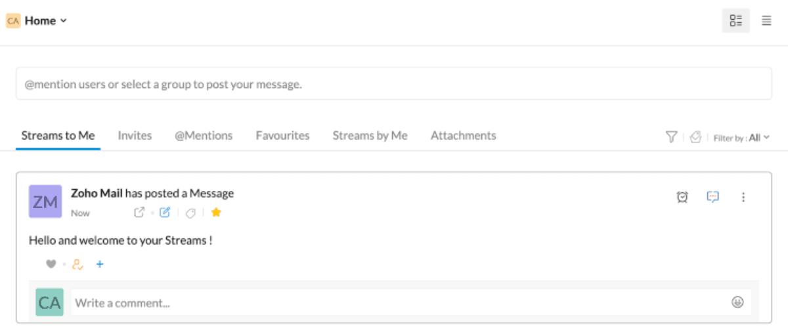Click the Write a comment field

coord(394,303)
